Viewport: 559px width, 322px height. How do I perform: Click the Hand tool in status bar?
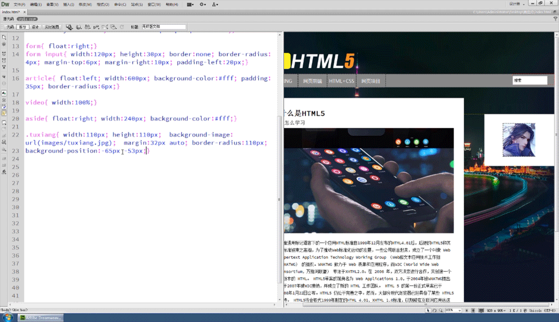(434, 311)
